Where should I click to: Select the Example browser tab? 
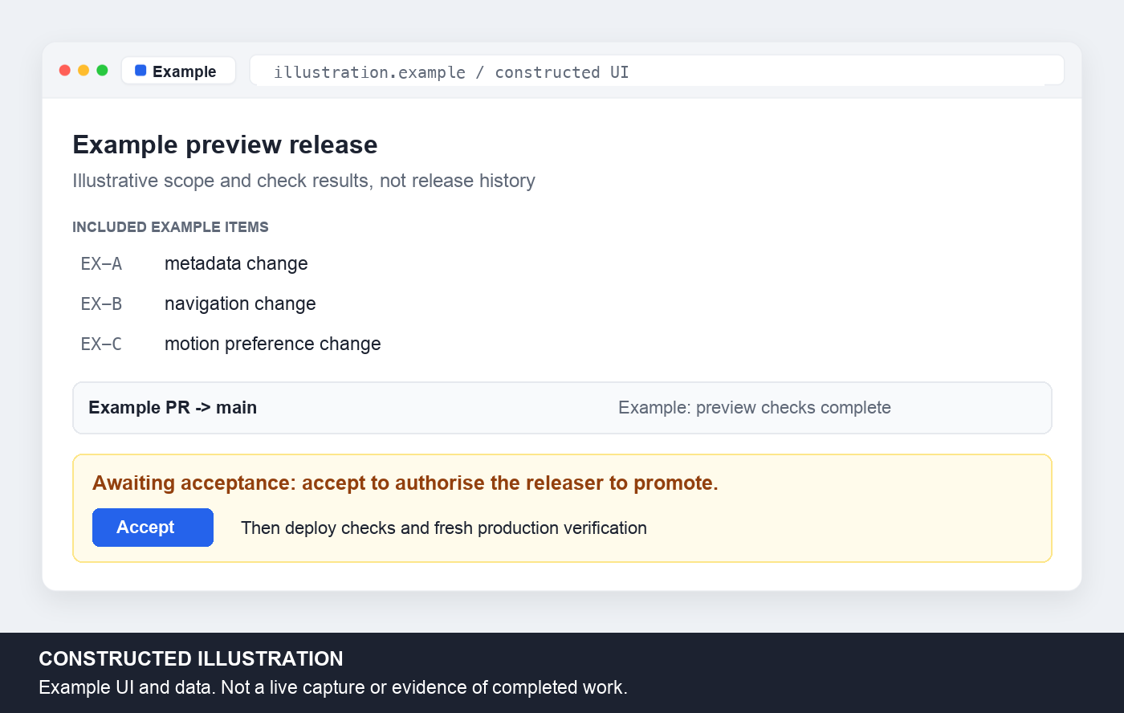[x=178, y=71]
